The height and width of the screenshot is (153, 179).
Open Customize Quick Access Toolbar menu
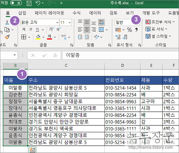pyautogui.click(x=61, y=3)
